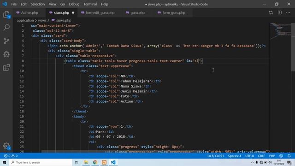Select the siswa.php tab

pos(61,12)
